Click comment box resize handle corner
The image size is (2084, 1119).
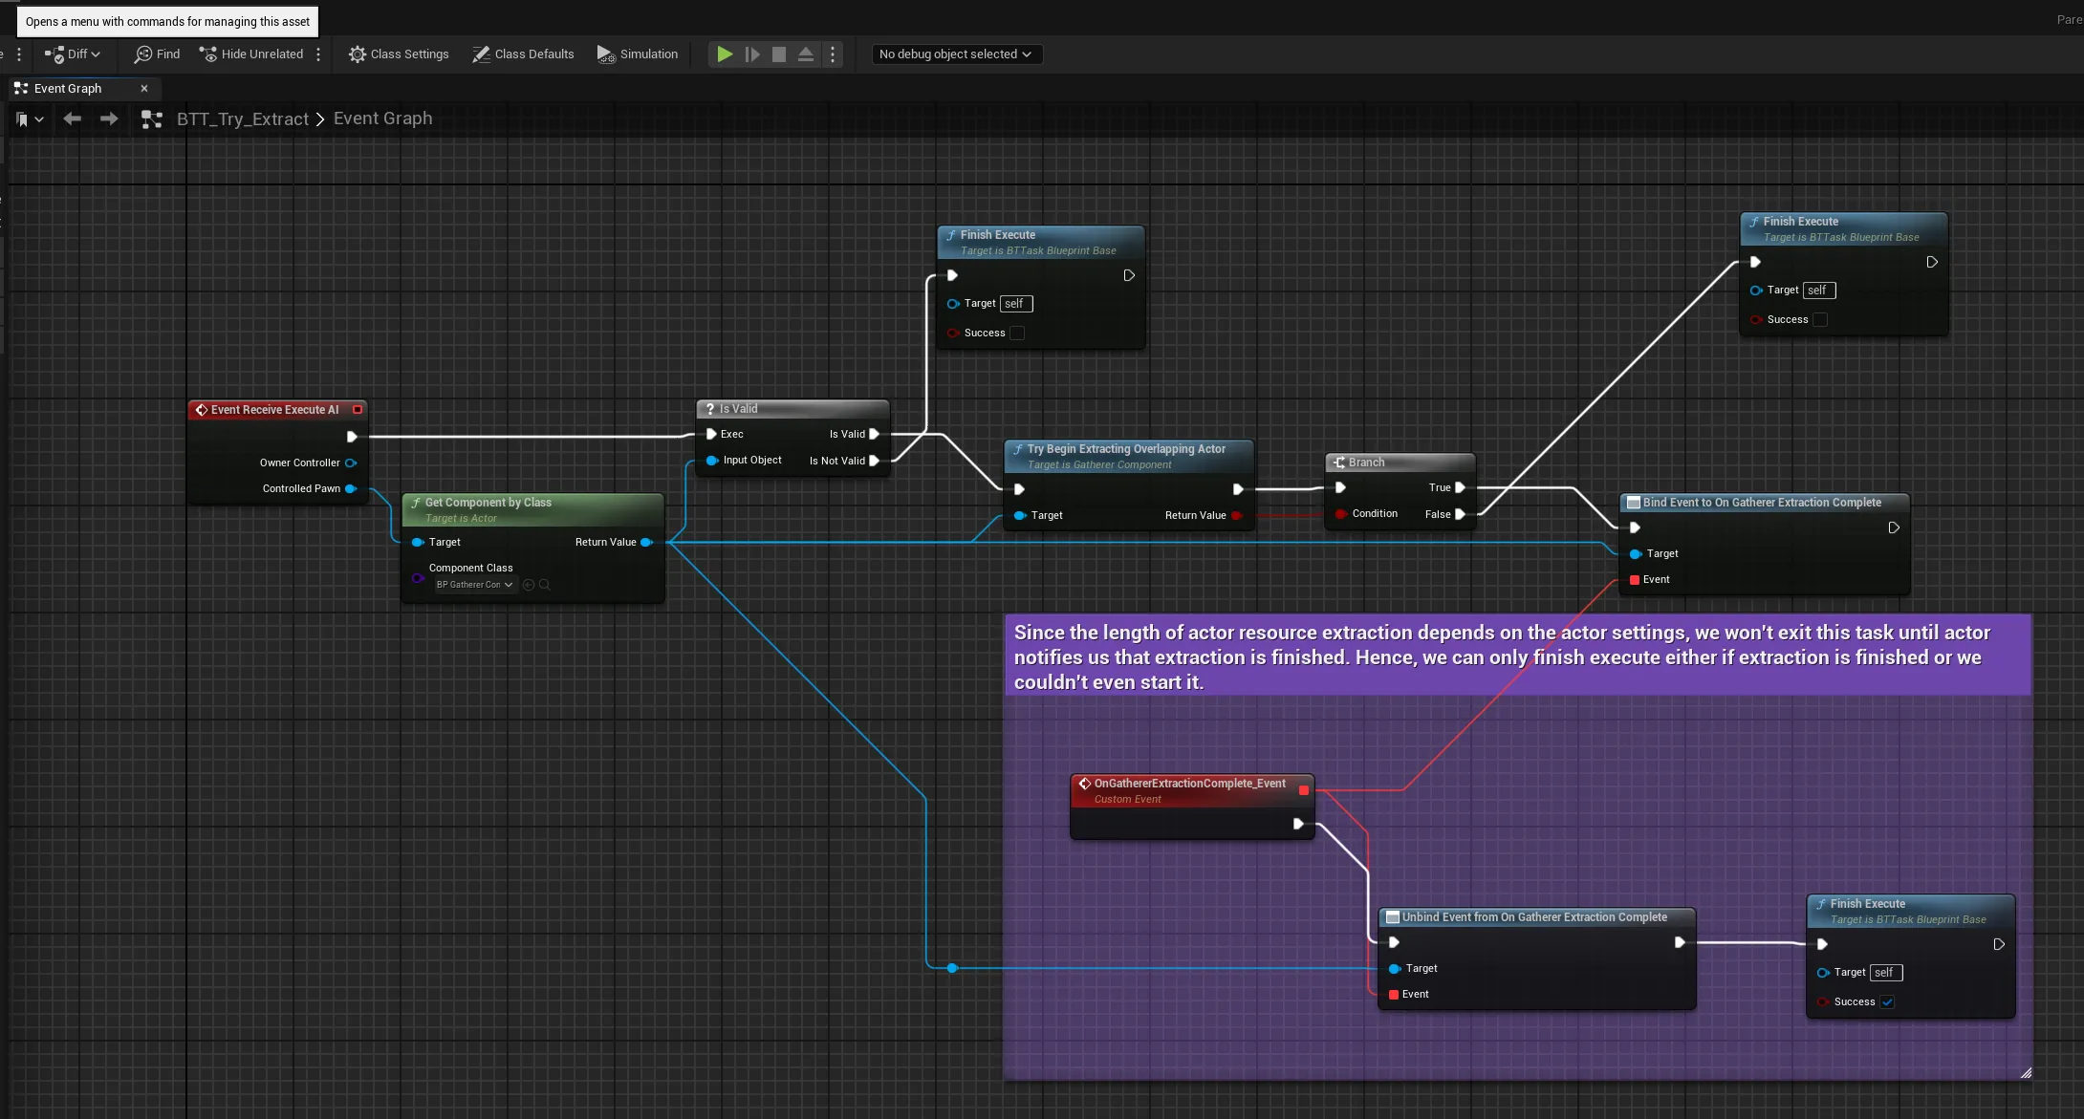coord(2025,1072)
